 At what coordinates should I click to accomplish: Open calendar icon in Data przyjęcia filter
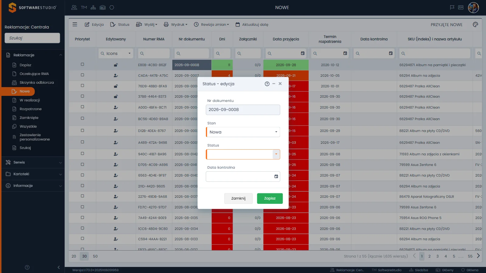point(303,53)
